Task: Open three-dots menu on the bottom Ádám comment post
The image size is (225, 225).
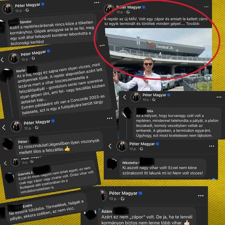Action: tap(201, 196)
